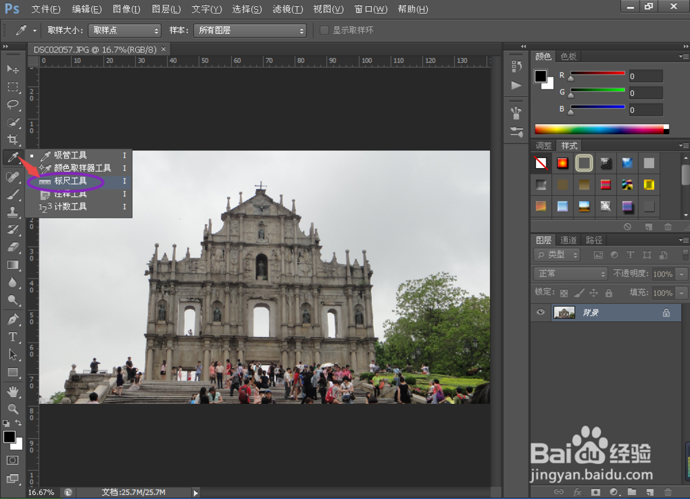Viewport: 690px width, 499px height.
Task: Select the History Brush tool
Action: pos(12,230)
